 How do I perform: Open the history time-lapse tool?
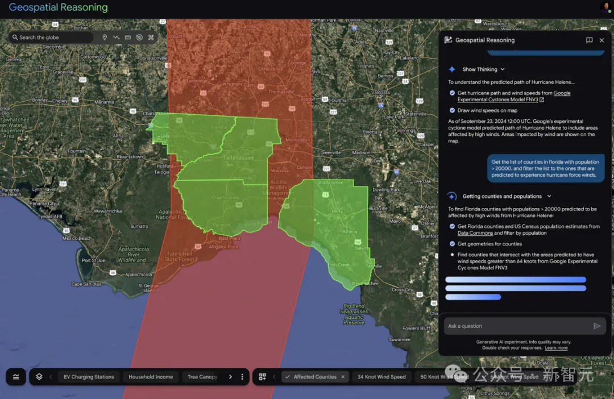[x=139, y=37]
